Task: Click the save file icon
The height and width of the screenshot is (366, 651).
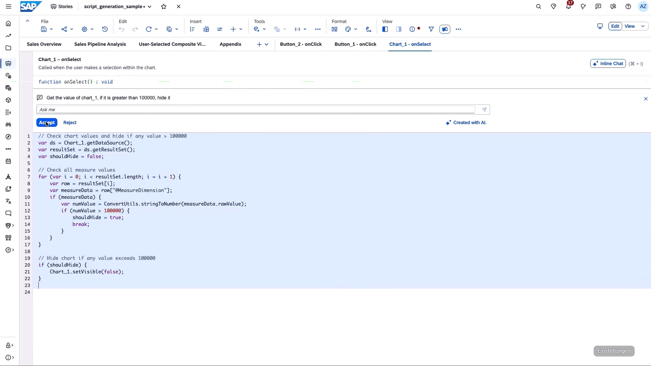Action: pyautogui.click(x=44, y=29)
